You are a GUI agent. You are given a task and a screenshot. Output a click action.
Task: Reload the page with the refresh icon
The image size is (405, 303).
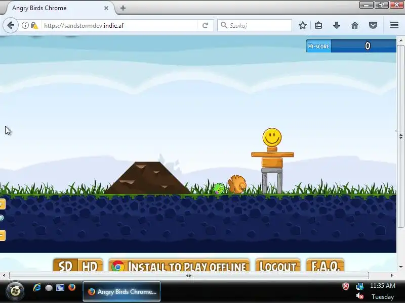[206, 25]
